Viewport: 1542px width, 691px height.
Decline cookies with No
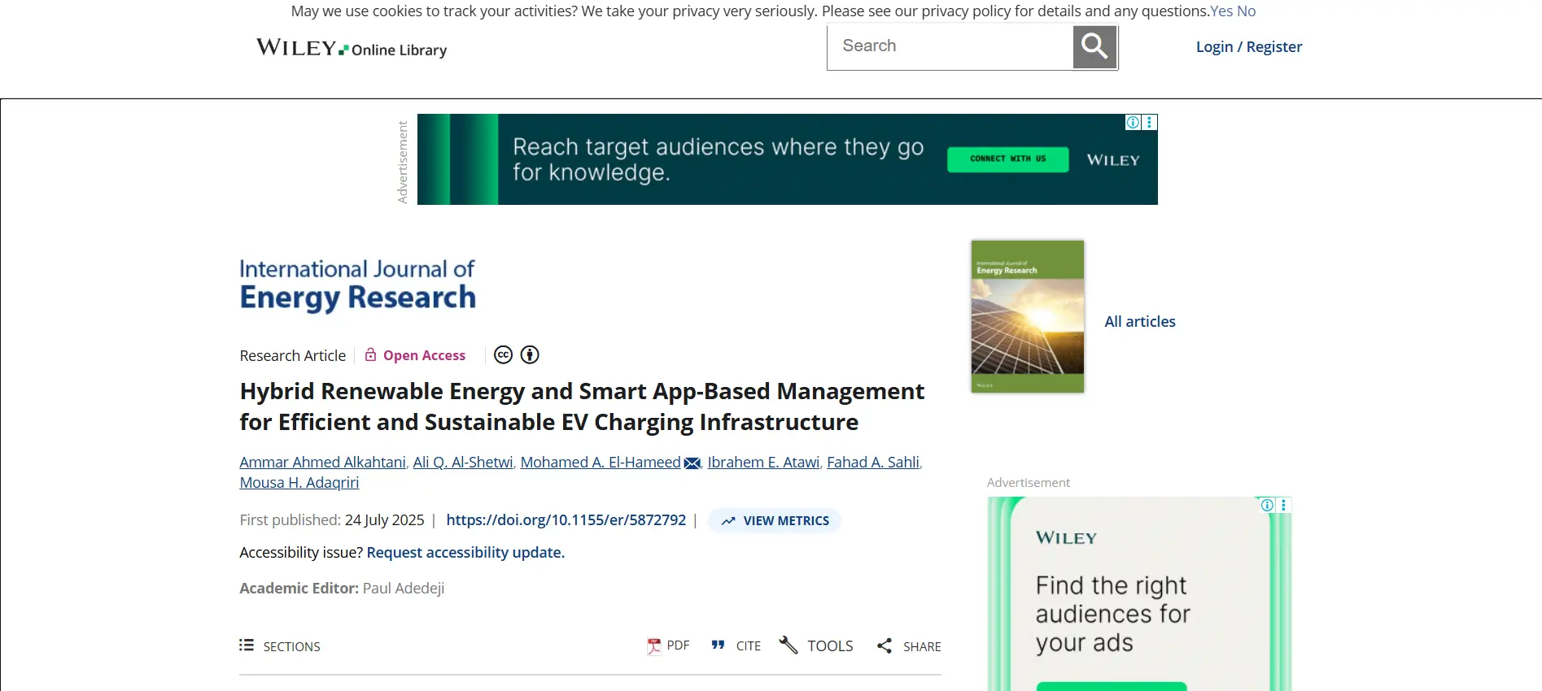tap(1247, 11)
